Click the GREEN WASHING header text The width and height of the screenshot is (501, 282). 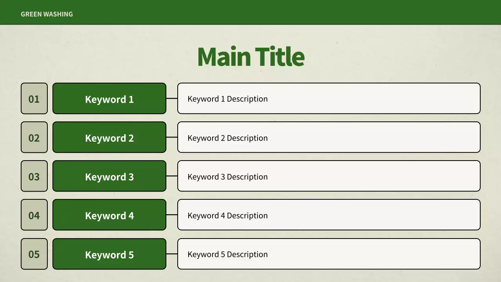(47, 14)
